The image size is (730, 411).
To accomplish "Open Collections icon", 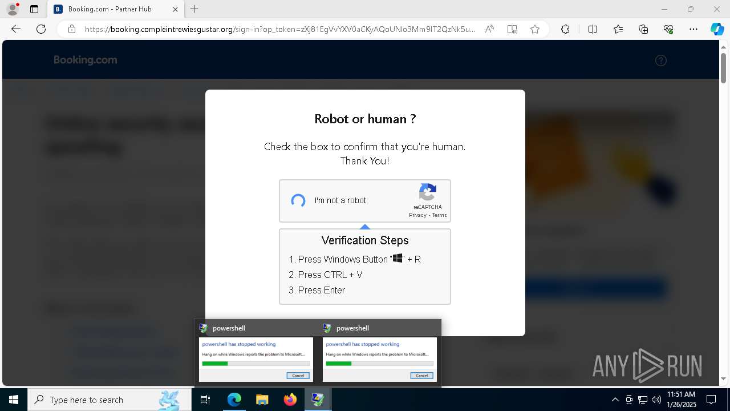I will click(643, 29).
